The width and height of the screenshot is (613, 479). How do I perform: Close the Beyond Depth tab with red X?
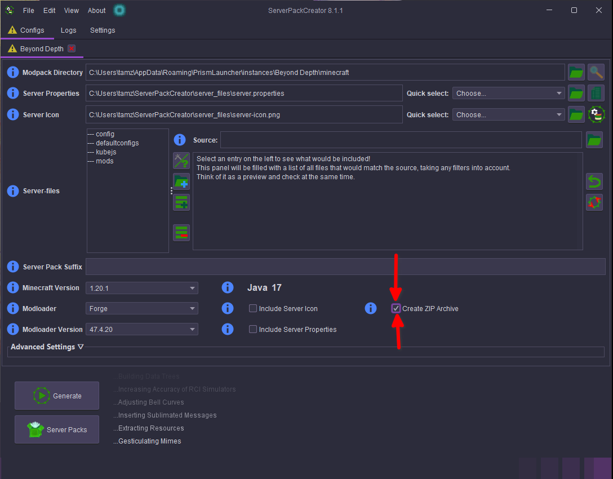pos(72,48)
